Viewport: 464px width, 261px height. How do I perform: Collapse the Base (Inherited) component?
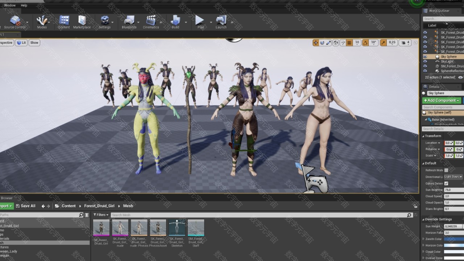coord(426,120)
